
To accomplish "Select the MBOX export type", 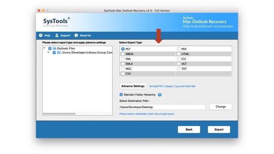I will 123,54.
